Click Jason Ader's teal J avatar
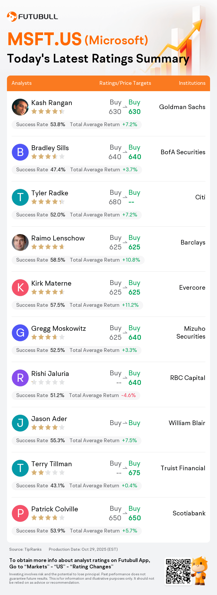The height and width of the screenshot is (595, 217). click(x=20, y=423)
